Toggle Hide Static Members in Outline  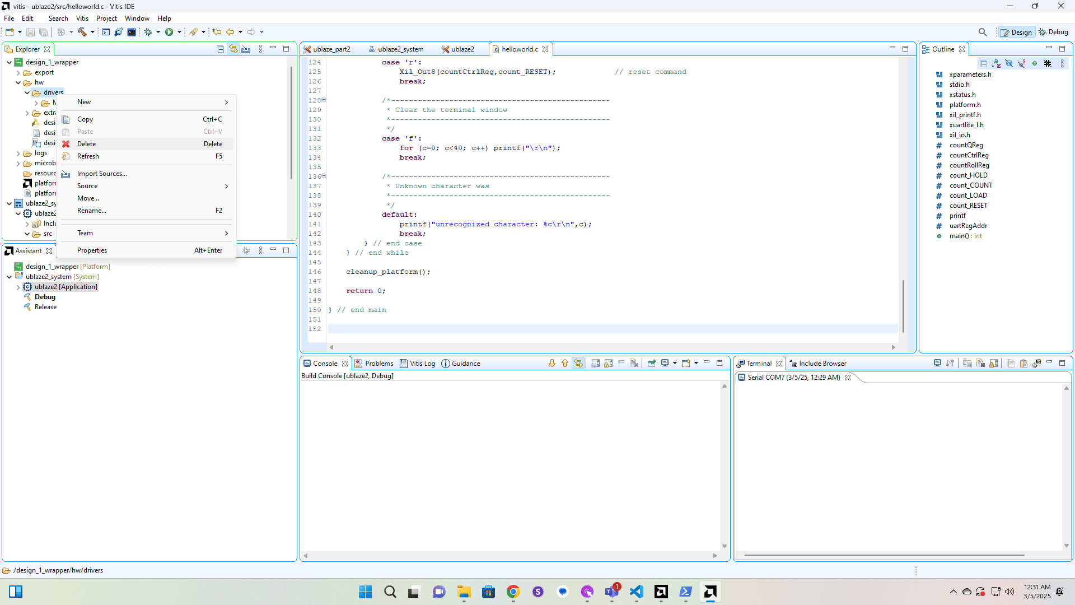point(1022,64)
